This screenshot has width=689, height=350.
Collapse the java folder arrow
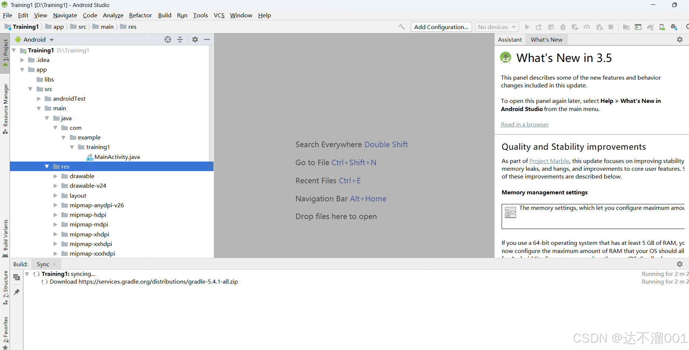pyautogui.click(x=47, y=118)
